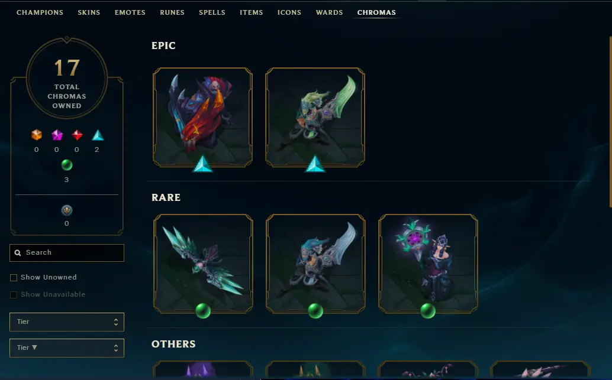Click the red gem tier icon
This screenshot has height=380, width=612.
(78, 135)
